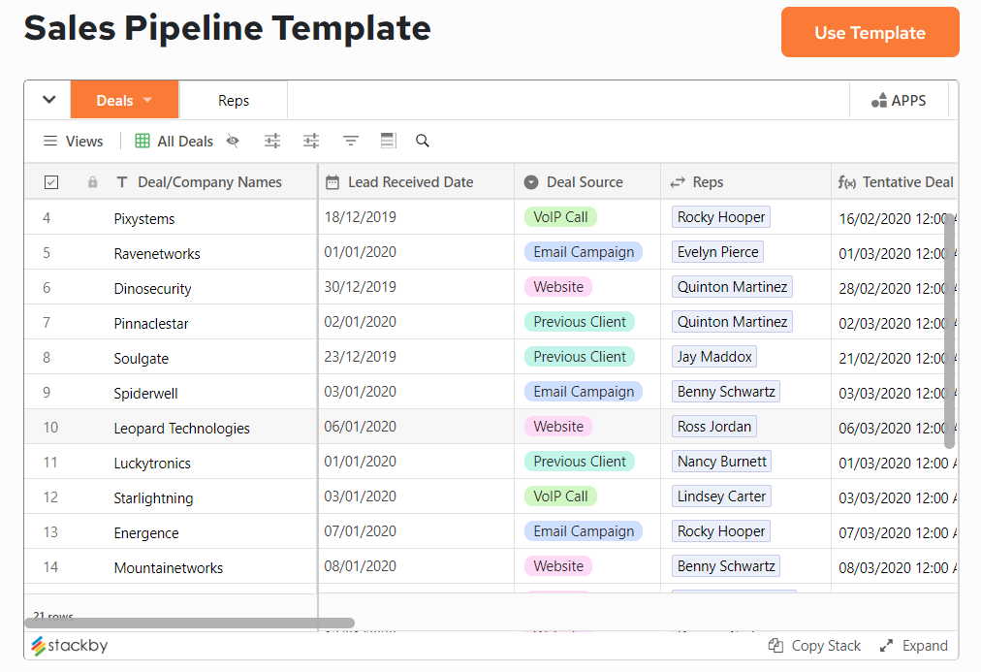
Task: Click the select-type icon on Deal Source column
Action: point(532,181)
